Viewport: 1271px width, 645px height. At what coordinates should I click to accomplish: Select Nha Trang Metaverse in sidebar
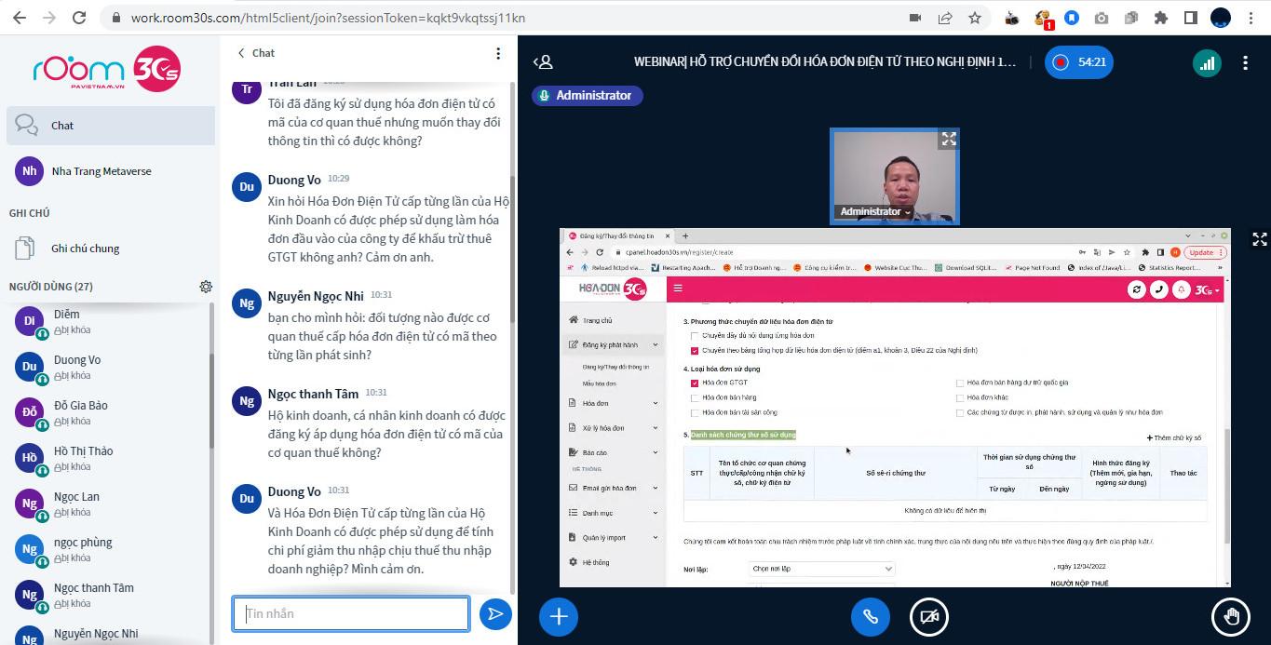point(101,171)
